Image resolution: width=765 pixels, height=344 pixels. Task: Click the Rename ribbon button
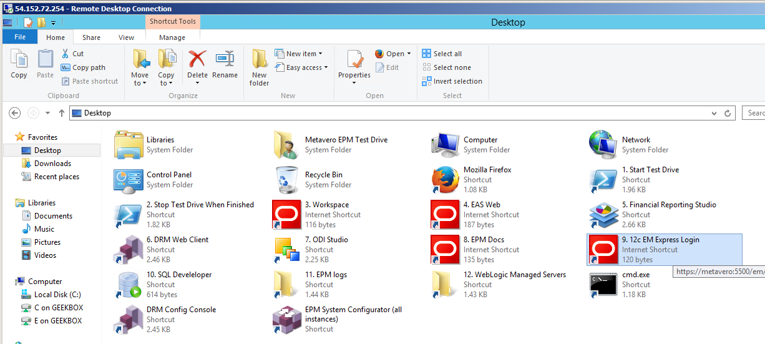tap(225, 64)
